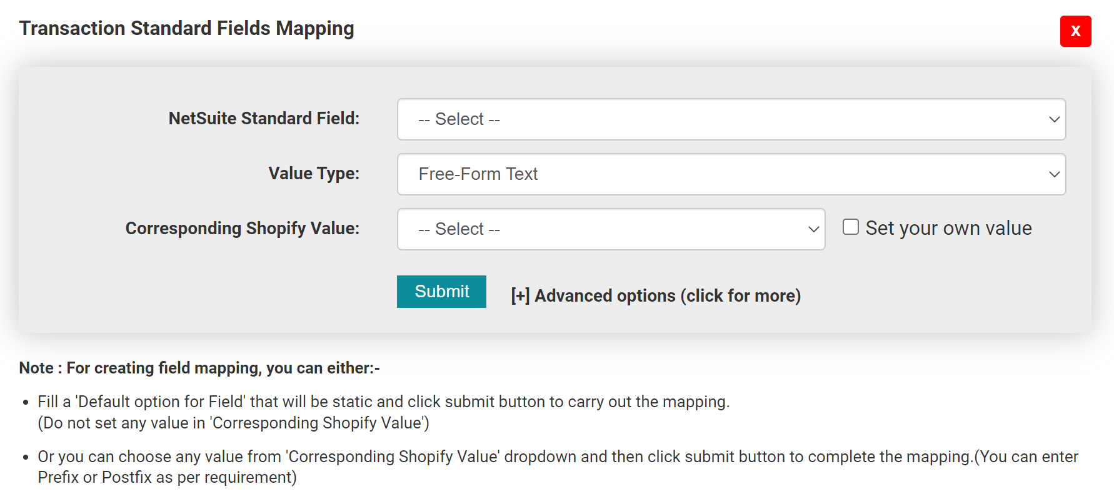
Task: Click the 'Set your own value' label text
Action: [948, 229]
